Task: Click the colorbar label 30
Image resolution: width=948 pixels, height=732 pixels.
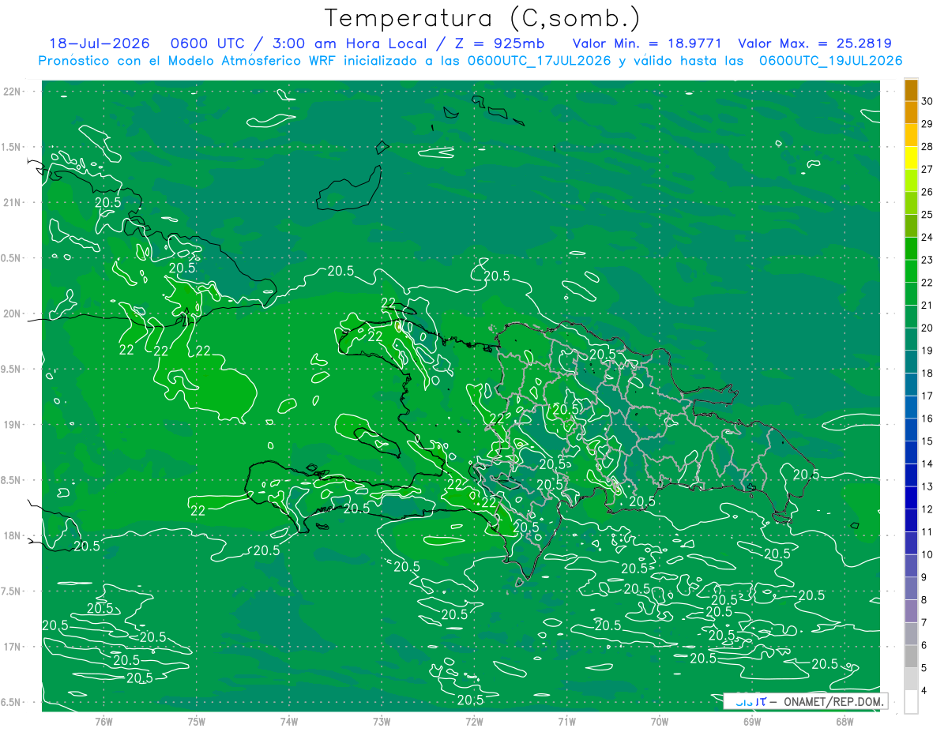Action: (929, 102)
